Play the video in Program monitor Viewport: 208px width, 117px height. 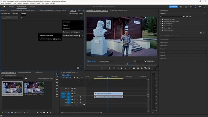point(122,68)
